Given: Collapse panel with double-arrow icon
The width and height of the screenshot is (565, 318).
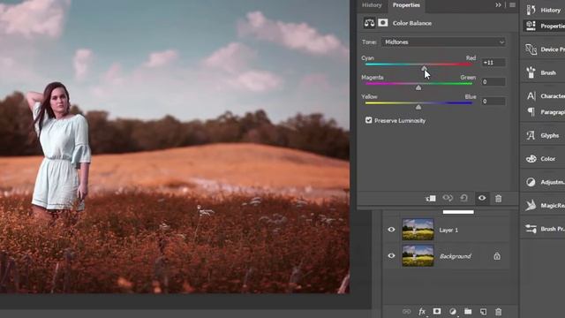Looking at the screenshot, I should [498, 5].
